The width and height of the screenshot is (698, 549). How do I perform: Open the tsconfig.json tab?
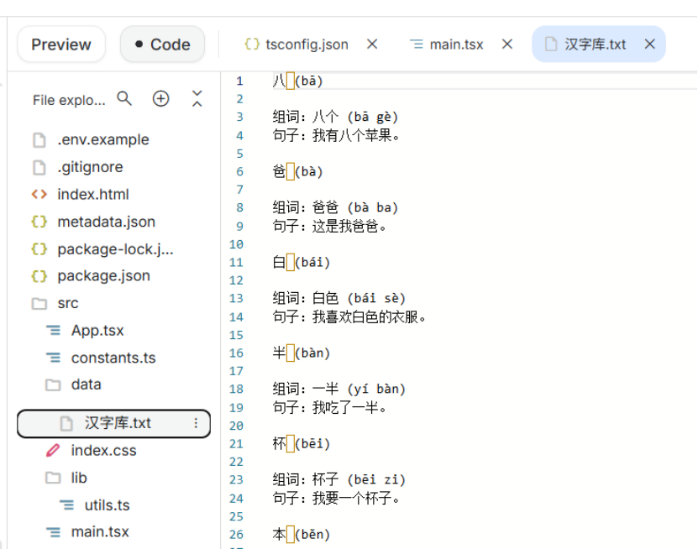coord(307,44)
